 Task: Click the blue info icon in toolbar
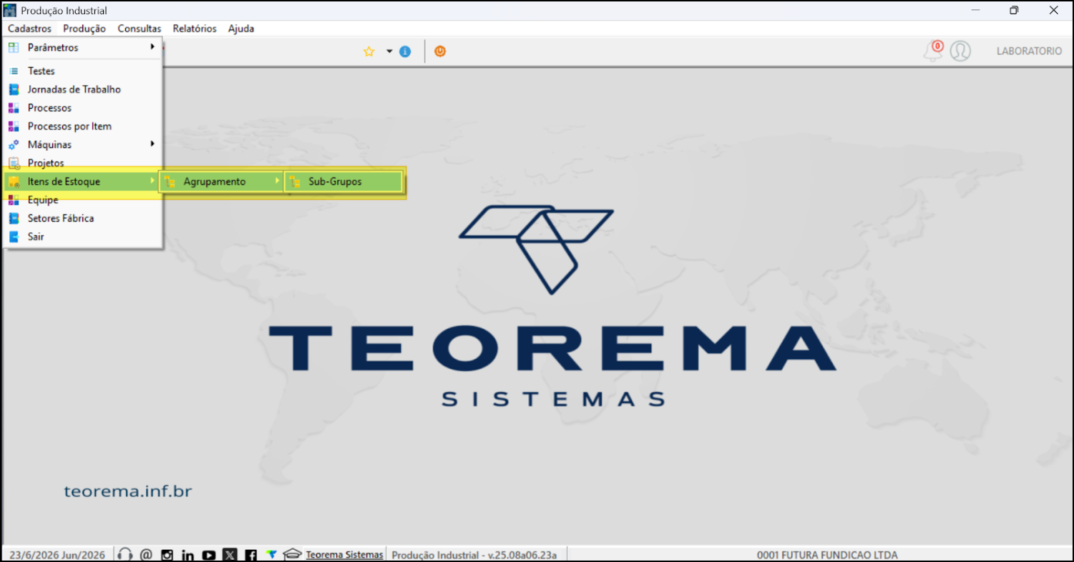point(405,51)
